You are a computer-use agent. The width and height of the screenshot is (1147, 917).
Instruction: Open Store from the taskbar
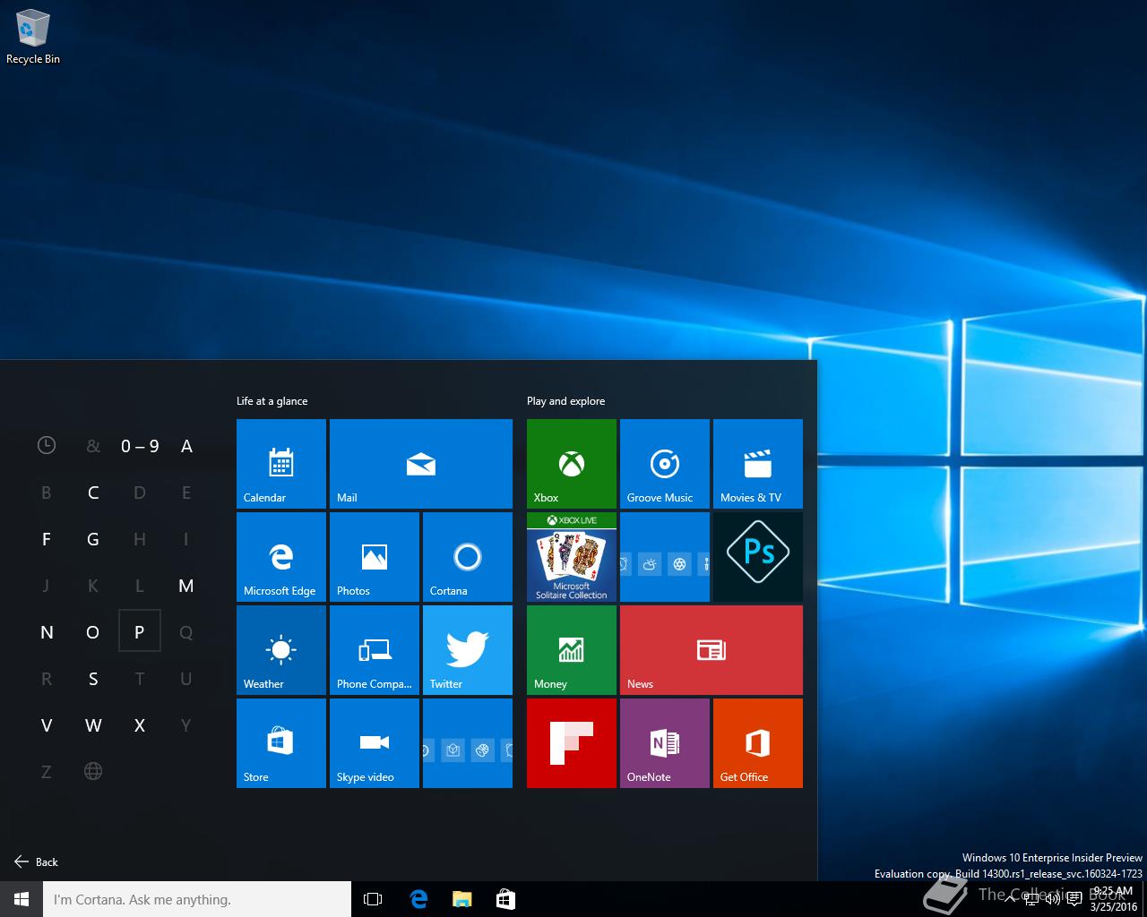505,899
